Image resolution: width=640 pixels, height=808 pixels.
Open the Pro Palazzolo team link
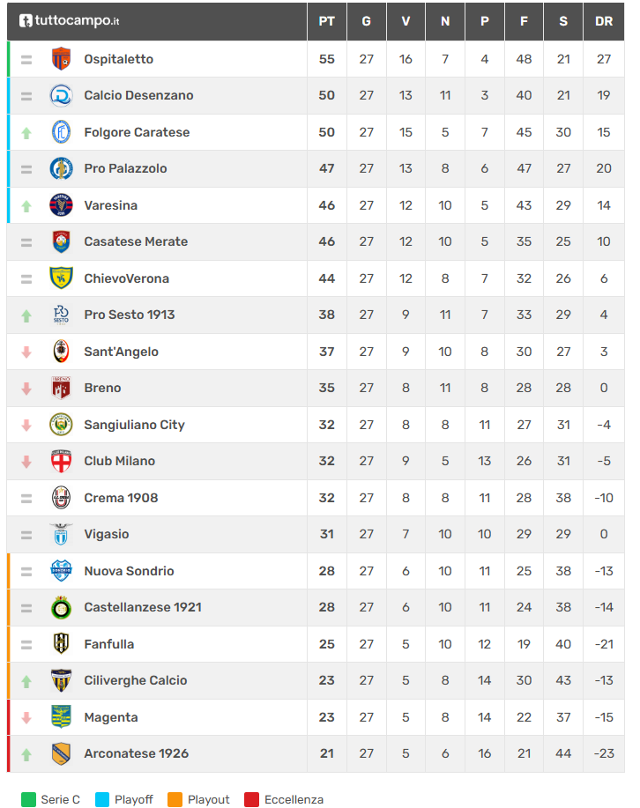(x=125, y=168)
